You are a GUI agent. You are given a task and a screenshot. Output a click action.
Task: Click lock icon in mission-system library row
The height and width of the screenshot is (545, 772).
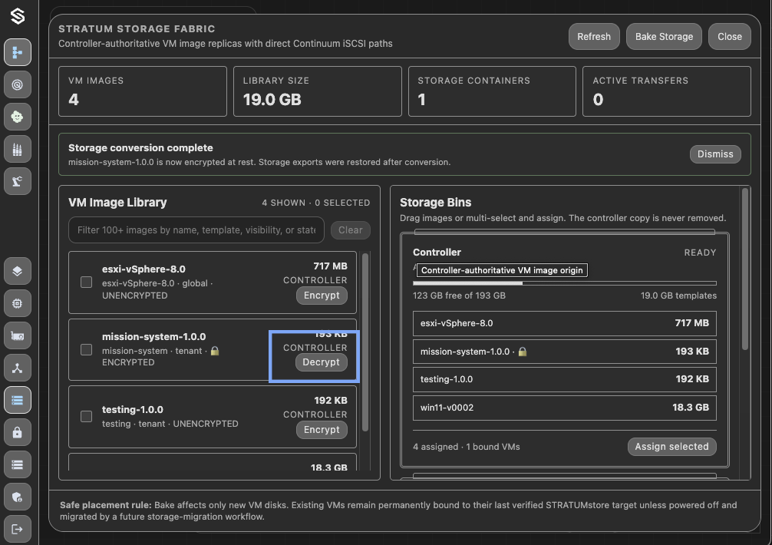(215, 351)
